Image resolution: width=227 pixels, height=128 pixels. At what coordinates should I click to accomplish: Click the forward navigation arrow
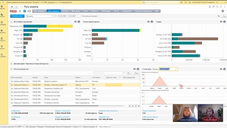16,7
